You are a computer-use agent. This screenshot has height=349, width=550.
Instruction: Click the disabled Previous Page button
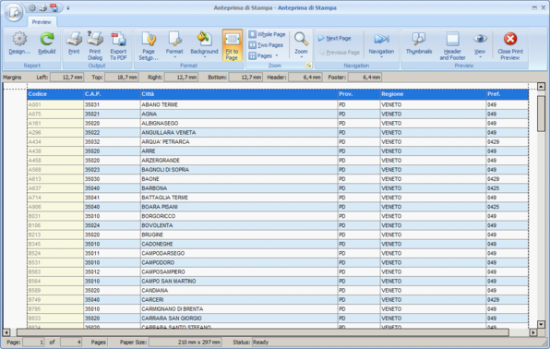pyautogui.click(x=340, y=53)
